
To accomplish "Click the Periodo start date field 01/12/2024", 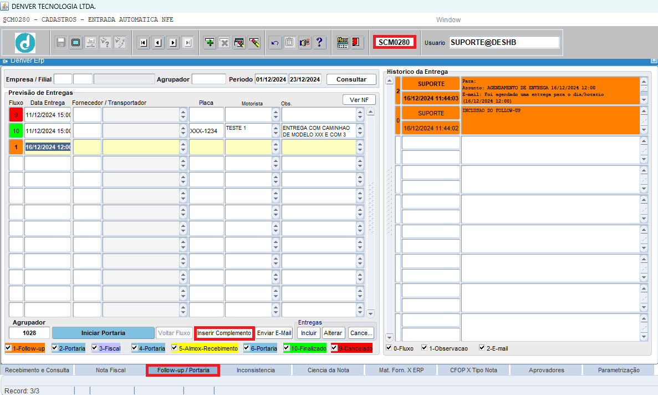I will (271, 79).
